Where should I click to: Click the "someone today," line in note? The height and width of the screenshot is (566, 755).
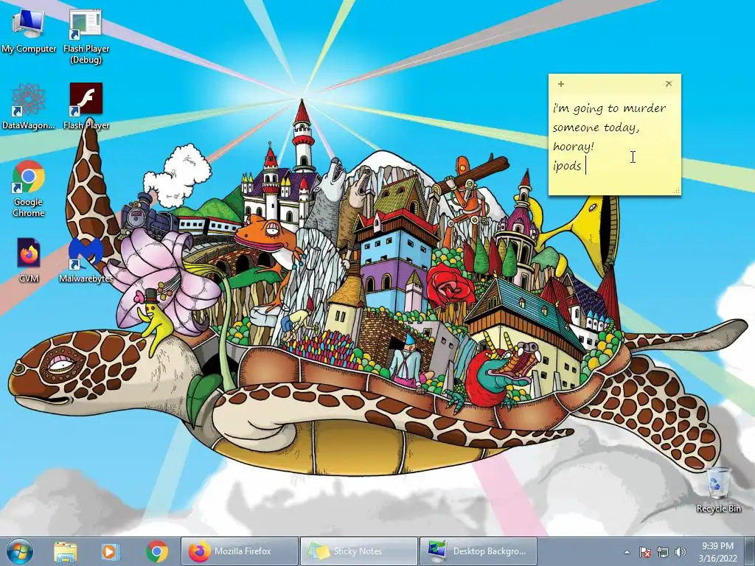click(x=596, y=127)
